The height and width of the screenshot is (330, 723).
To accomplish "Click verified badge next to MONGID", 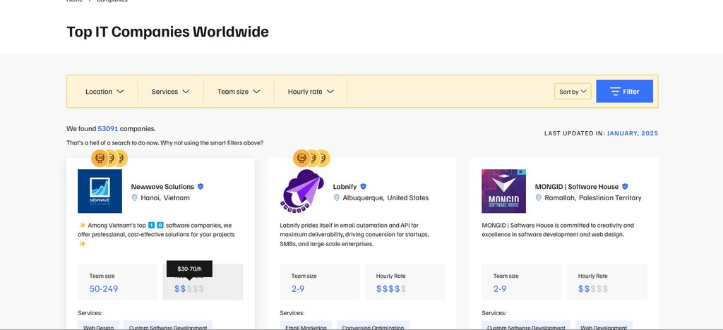I will click(625, 186).
